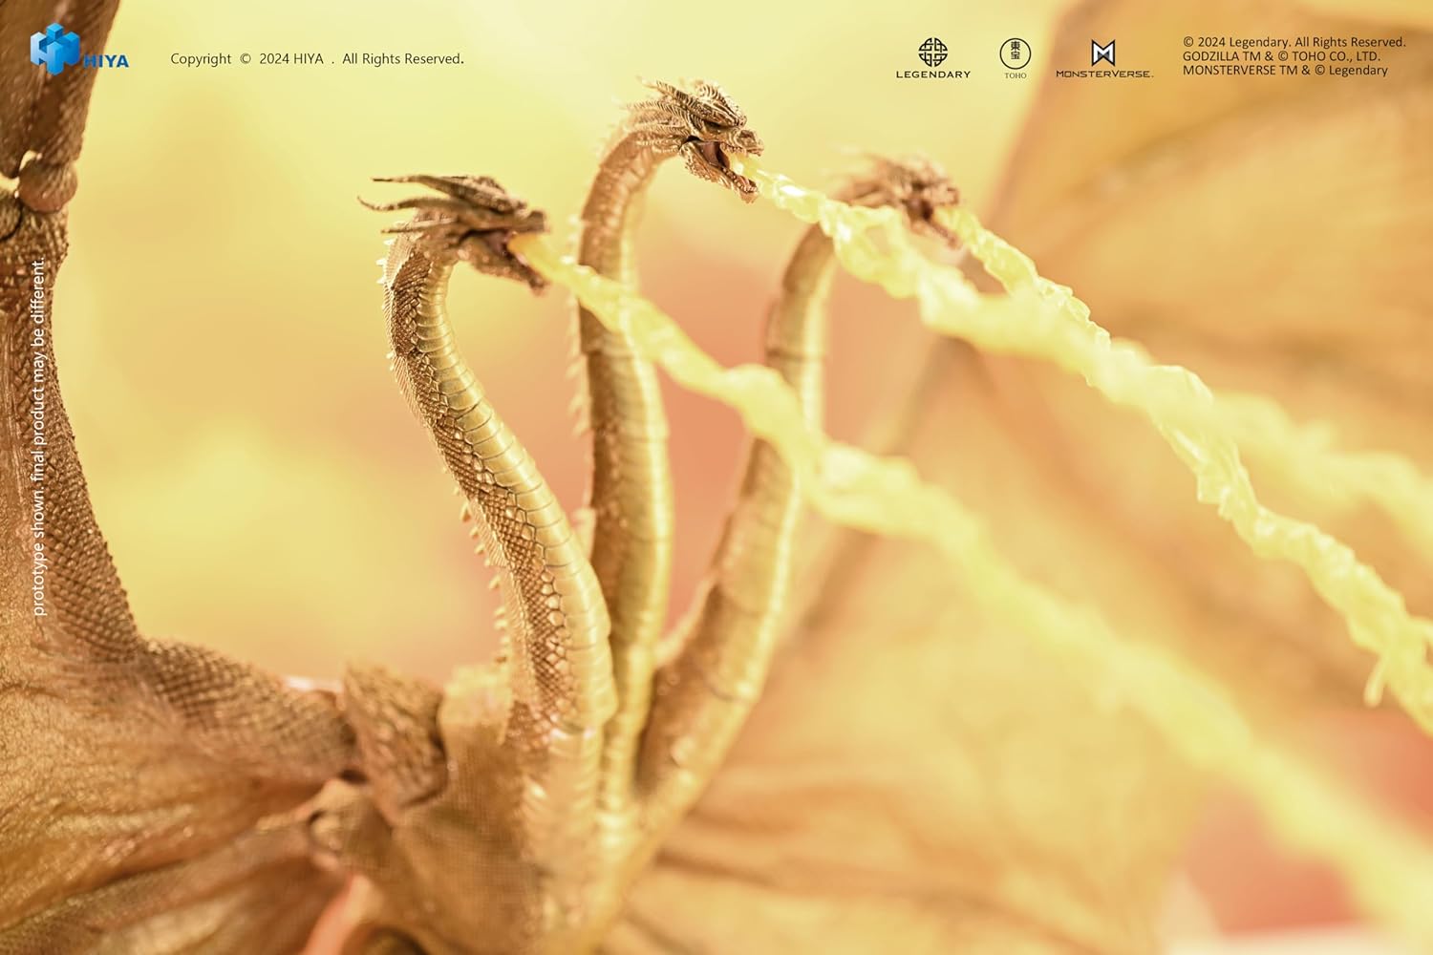Click the vertical prototype disclaimer text
Viewport: 1433px width, 955px height.
pos(38,437)
